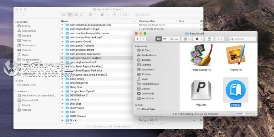Select the Disk Diet folder row
The width and height of the screenshot is (274, 137).
tap(96, 104)
